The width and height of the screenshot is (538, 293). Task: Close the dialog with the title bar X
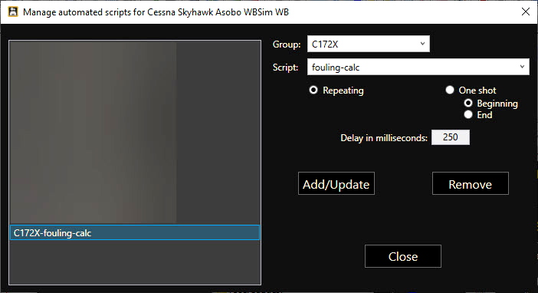click(525, 12)
